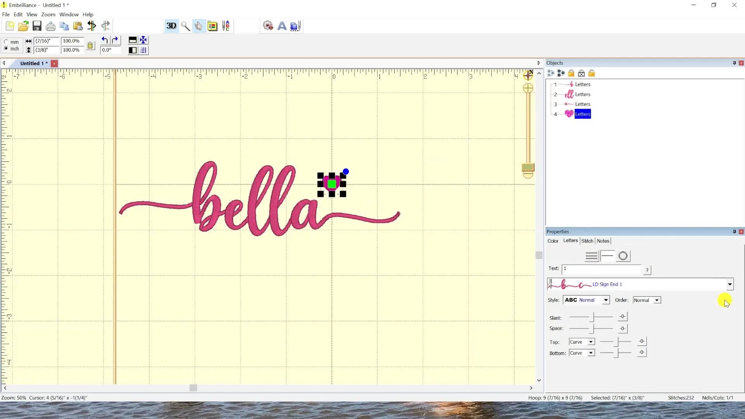The width and height of the screenshot is (745, 419).
Task: Pin the Objects panel
Action: [735, 63]
